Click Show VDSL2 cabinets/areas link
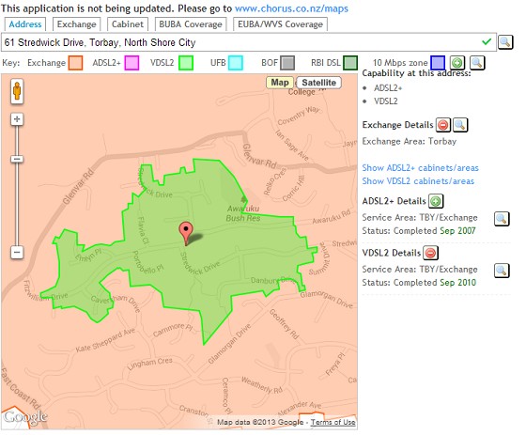Image resolution: width=526 pixels, height=435 pixels. point(418,181)
